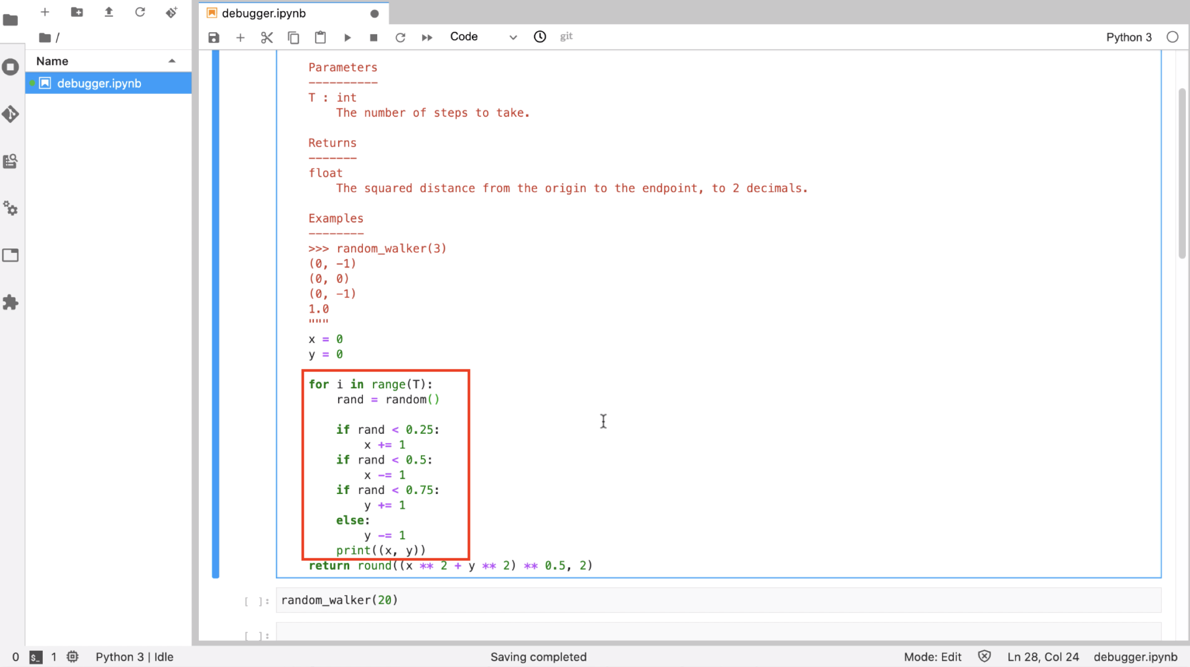Open line-column navigation via Ln 28, Col 24
The height and width of the screenshot is (667, 1190).
[x=1043, y=656]
